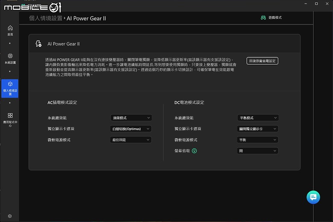Click the restore factory power settings button
333x222 pixels.
click(x=262, y=61)
